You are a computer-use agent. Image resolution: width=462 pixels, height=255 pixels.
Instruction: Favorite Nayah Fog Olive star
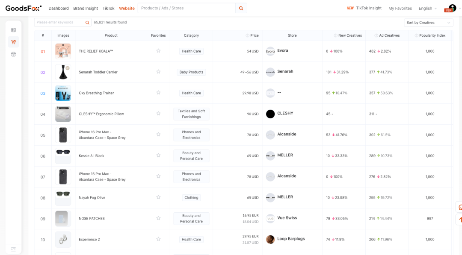(159, 197)
